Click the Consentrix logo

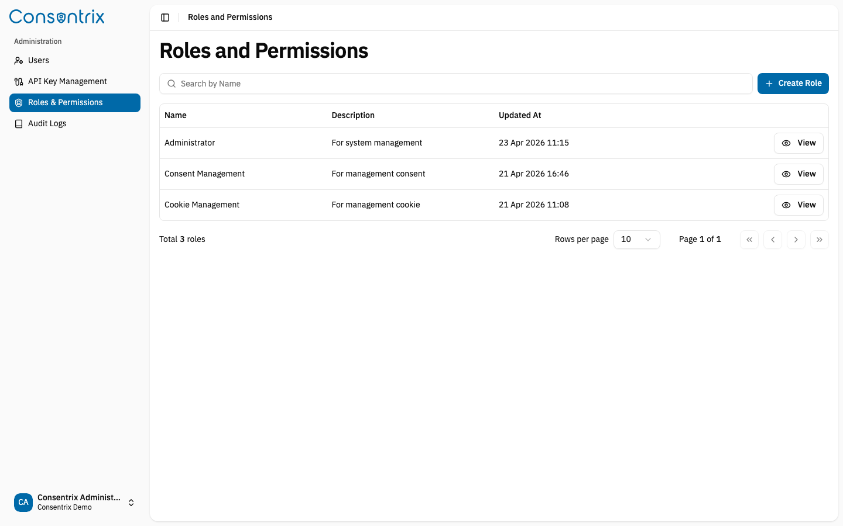tap(57, 17)
